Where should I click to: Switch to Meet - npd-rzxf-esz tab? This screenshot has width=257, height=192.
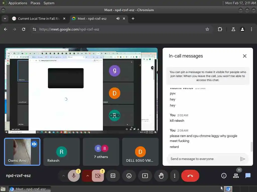(92, 18)
